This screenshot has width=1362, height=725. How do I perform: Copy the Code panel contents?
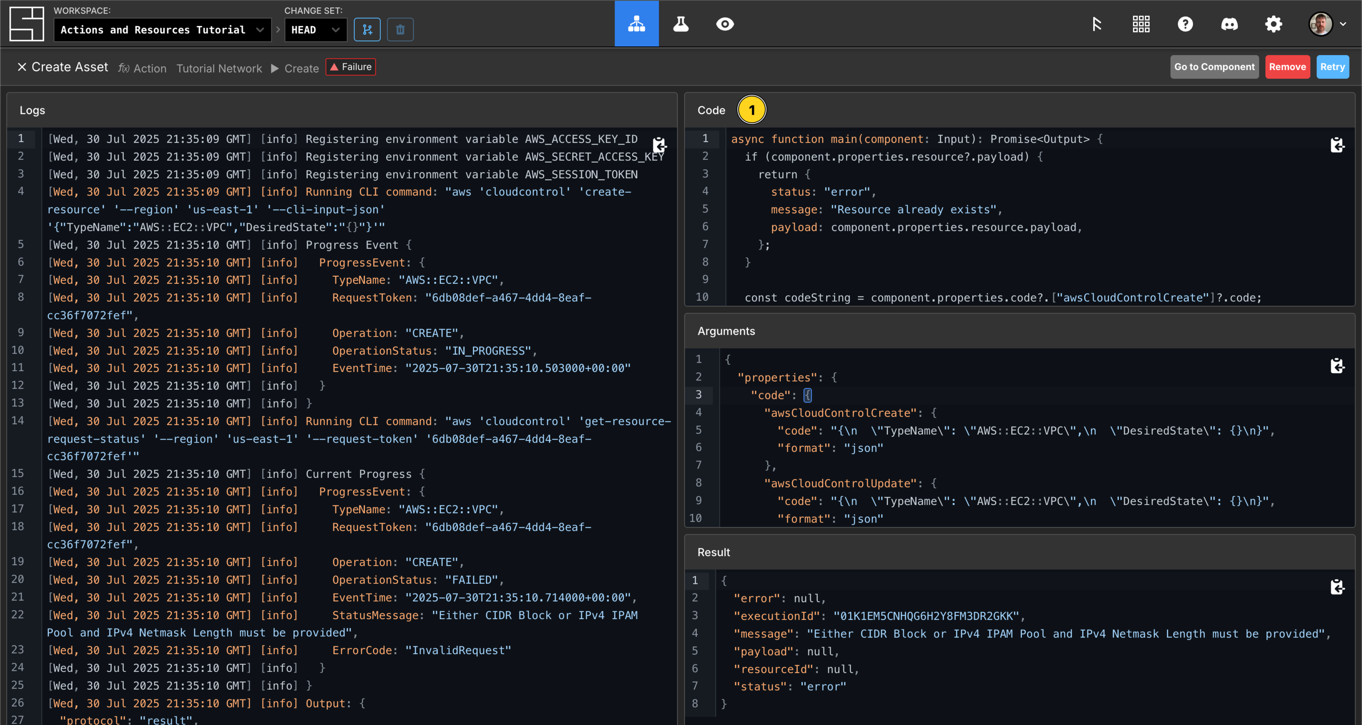[1337, 145]
